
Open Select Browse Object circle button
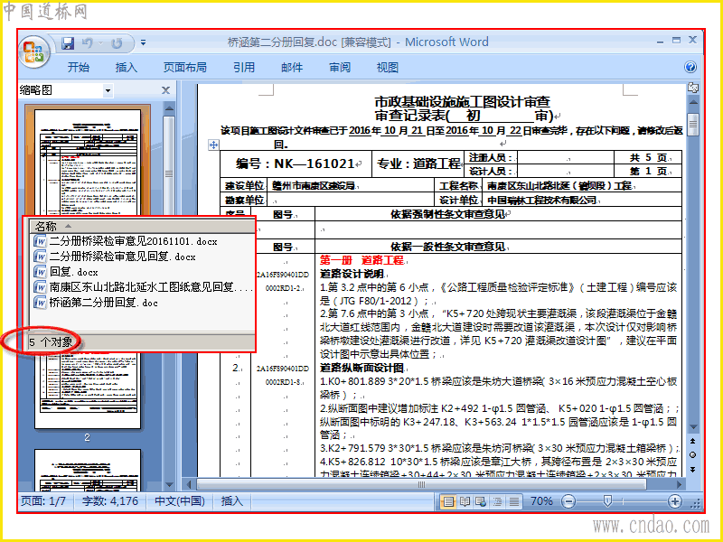[x=693, y=455]
